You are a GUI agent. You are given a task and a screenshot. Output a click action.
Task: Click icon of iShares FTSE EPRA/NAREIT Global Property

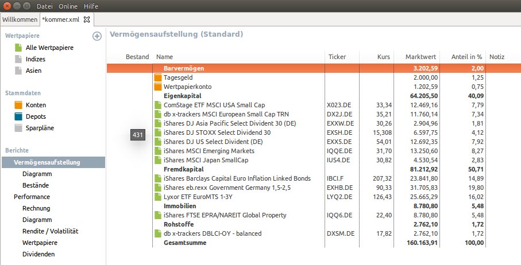click(158, 215)
